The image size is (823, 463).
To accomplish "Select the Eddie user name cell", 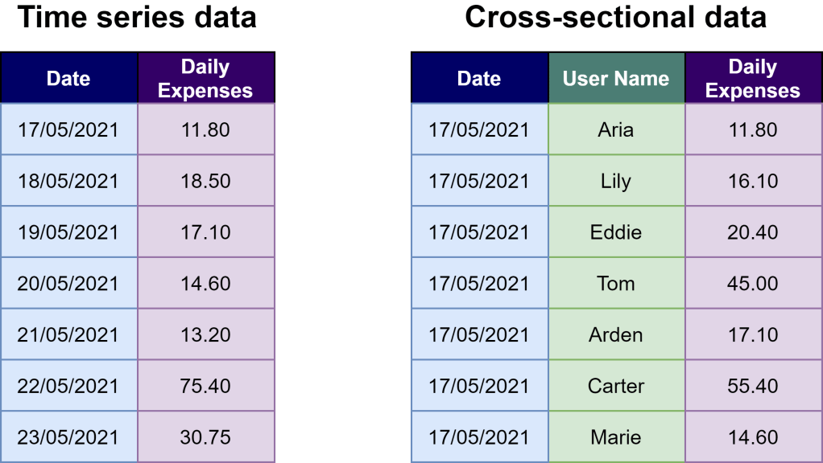I will [616, 232].
